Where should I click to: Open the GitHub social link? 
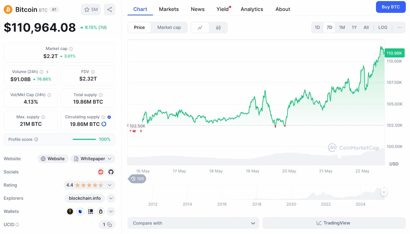pos(111,172)
